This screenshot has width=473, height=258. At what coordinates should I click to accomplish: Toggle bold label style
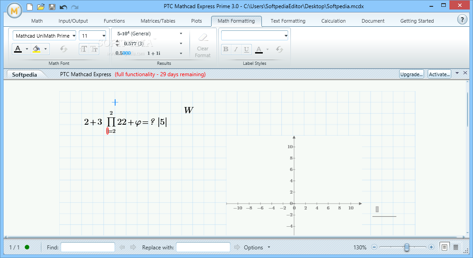pos(226,49)
